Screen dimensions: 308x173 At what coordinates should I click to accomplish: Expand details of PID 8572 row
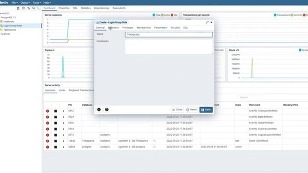tap(64, 135)
